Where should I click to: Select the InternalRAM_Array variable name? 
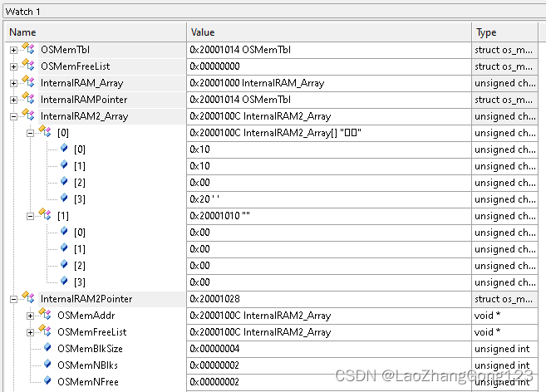pos(81,83)
